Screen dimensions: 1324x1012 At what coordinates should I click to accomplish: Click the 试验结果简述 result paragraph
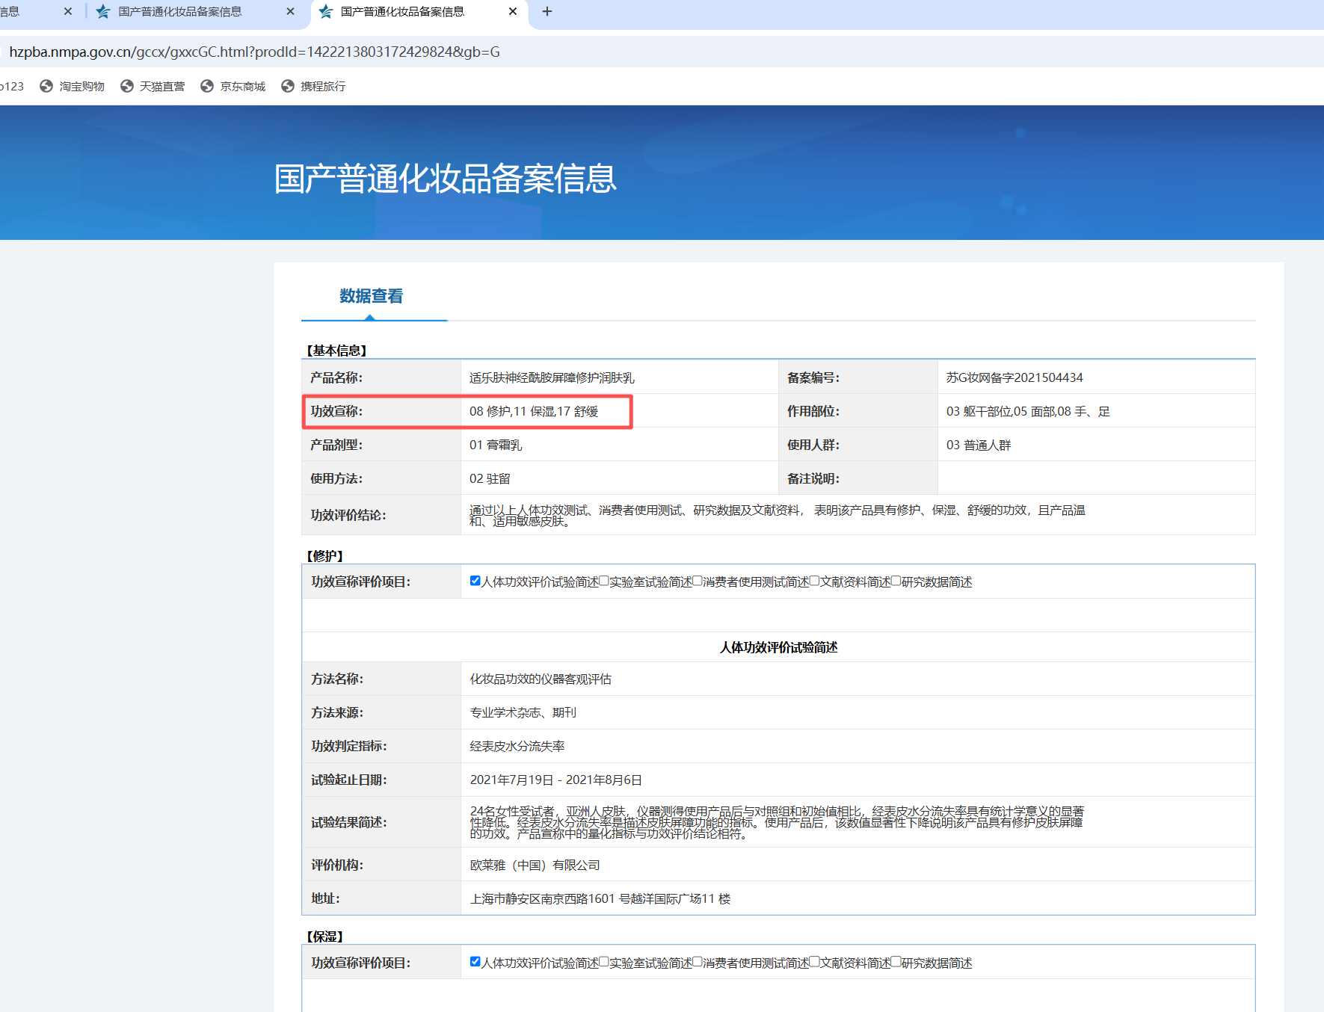[777, 822]
